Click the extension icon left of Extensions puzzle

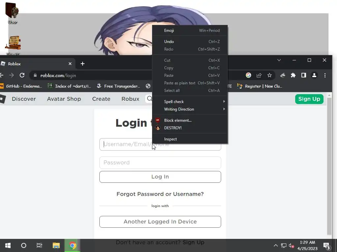[283, 75]
